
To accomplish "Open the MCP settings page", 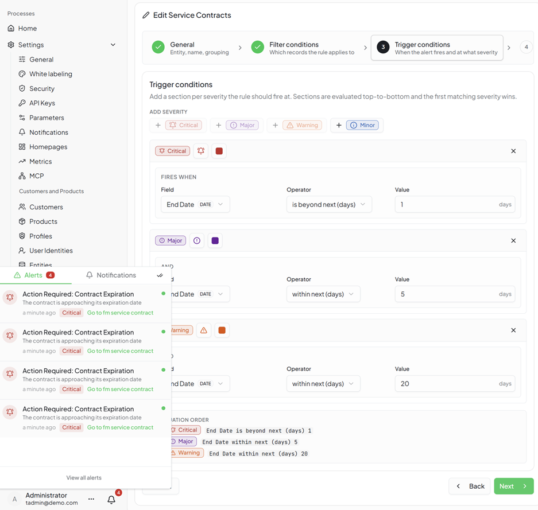I will pos(36,176).
